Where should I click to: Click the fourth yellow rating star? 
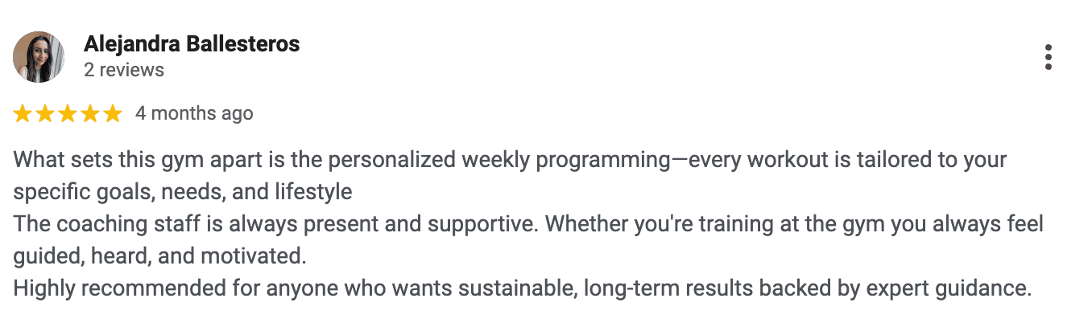click(90, 114)
